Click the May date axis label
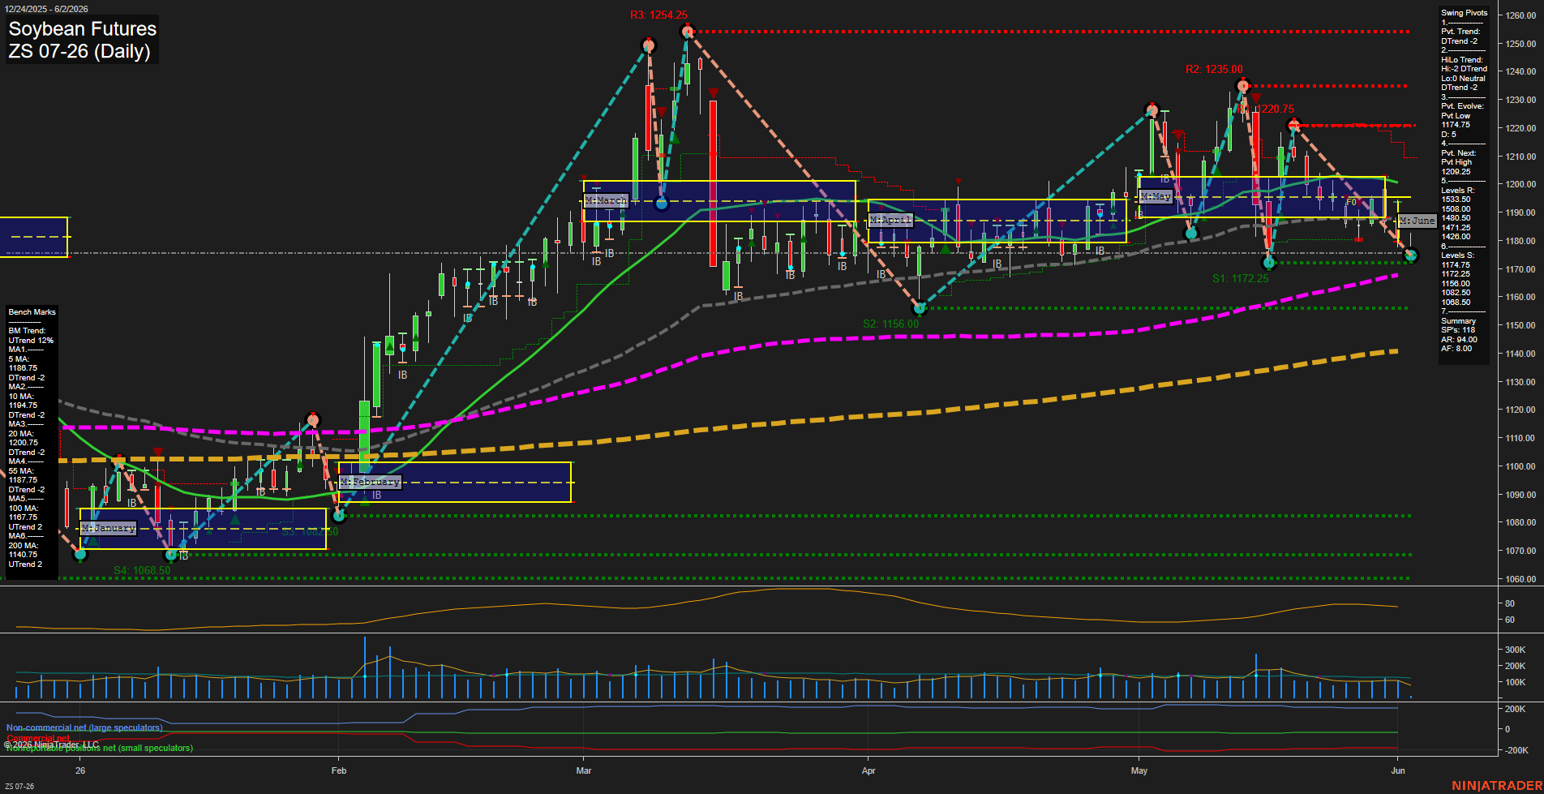The height and width of the screenshot is (794, 1544). [1139, 770]
